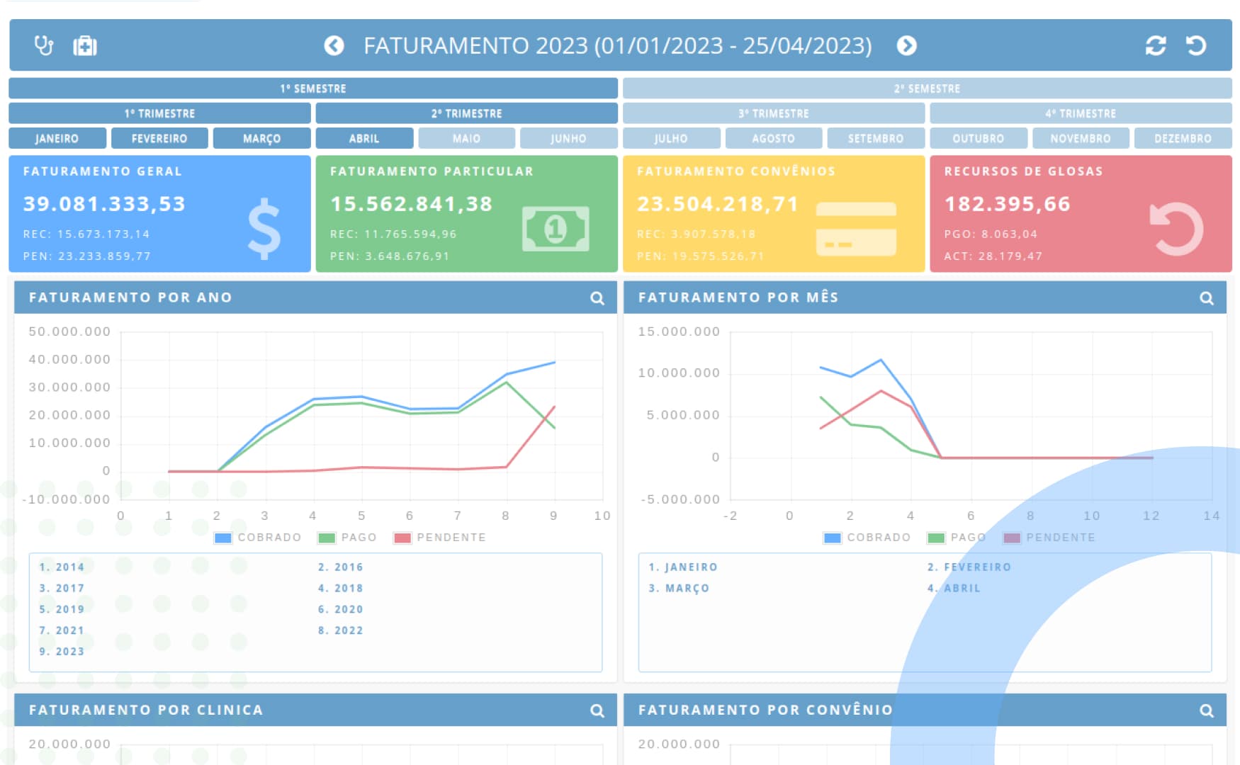Open magnifier on Faturamento por Ano panel
This screenshot has width=1240, height=765.
coord(597,298)
